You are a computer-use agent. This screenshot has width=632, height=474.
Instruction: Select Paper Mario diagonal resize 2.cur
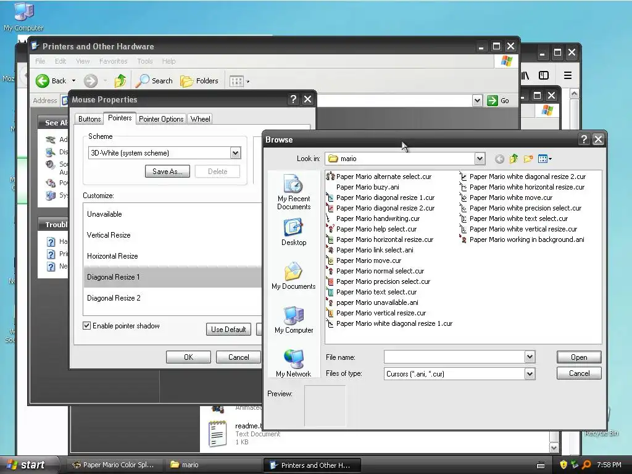[380, 208]
